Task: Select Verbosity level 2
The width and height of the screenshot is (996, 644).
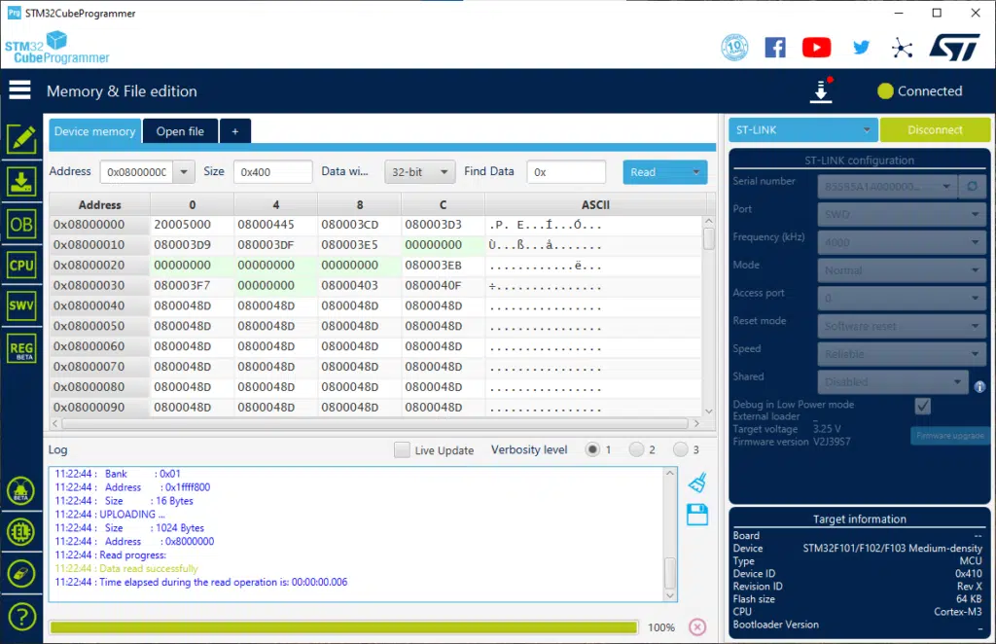Action: point(636,449)
